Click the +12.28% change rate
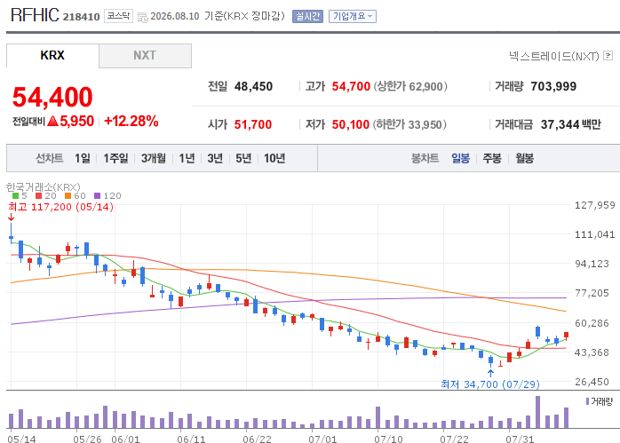The height and width of the screenshot is (443, 620). click(x=131, y=122)
